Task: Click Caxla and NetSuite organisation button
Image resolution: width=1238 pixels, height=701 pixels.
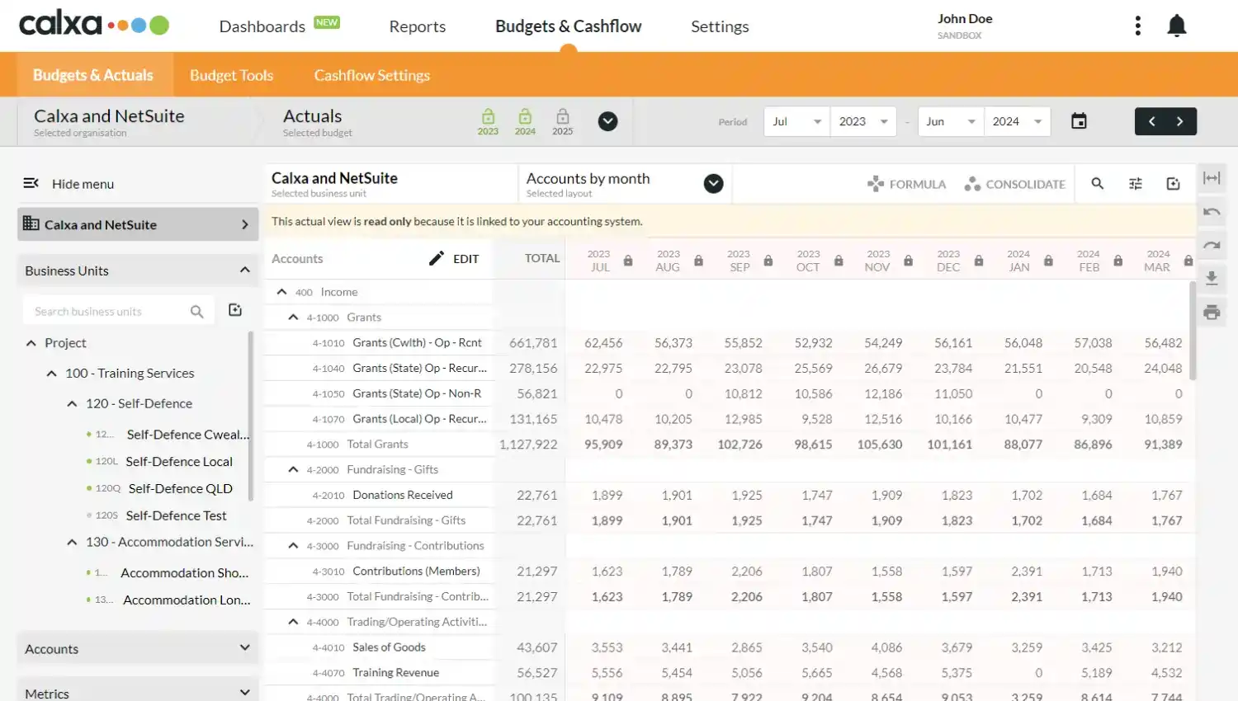Action: 138,224
